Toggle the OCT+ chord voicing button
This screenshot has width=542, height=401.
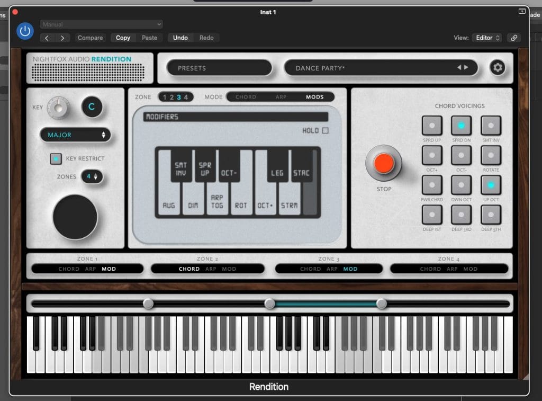pyautogui.click(x=432, y=155)
